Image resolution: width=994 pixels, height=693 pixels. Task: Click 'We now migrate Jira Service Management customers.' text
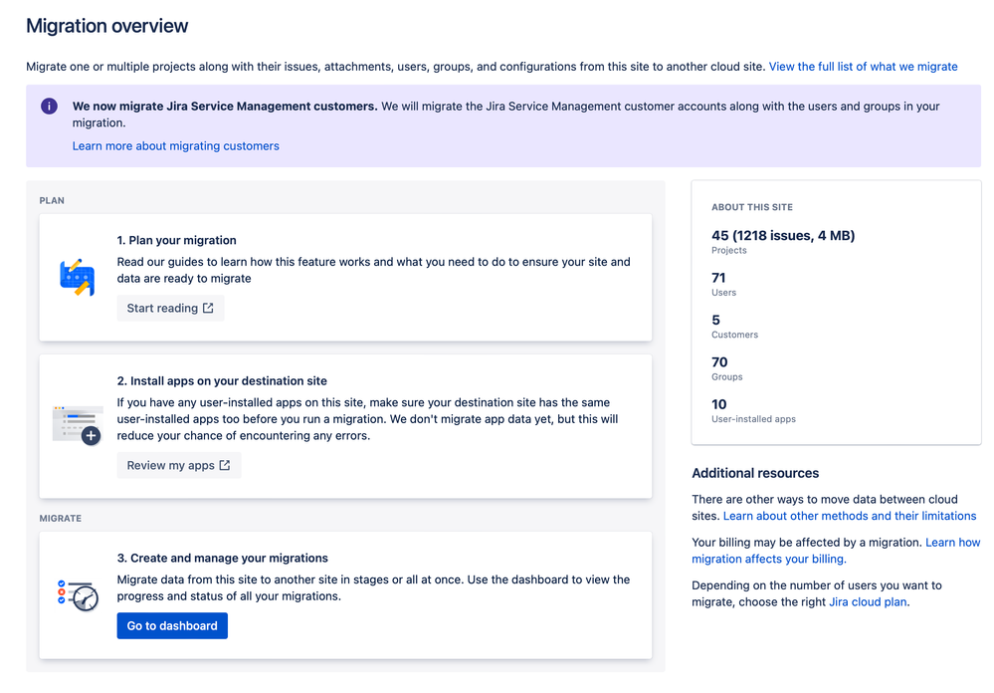click(x=225, y=106)
